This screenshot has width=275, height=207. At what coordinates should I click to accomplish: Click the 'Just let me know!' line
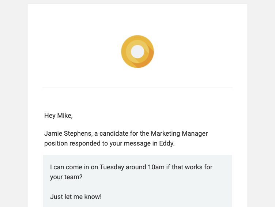point(76,197)
